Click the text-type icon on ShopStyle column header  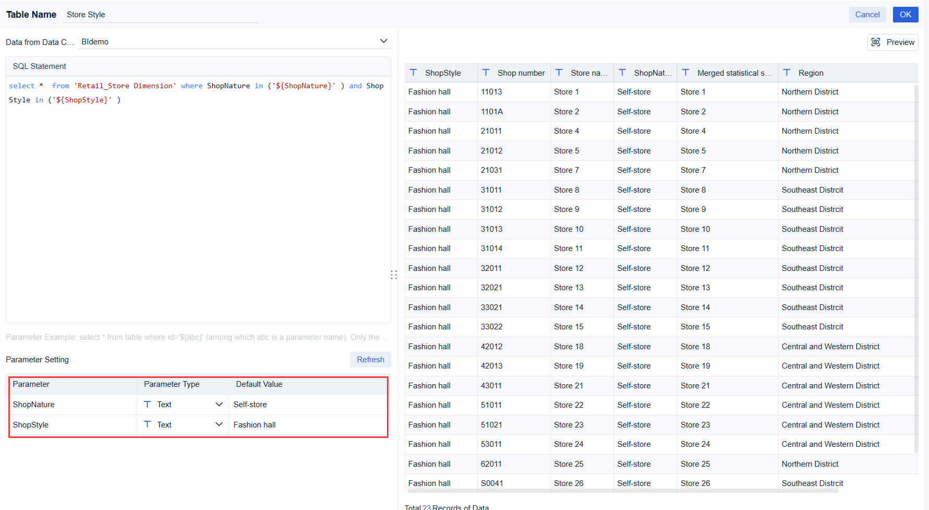pyautogui.click(x=414, y=73)
